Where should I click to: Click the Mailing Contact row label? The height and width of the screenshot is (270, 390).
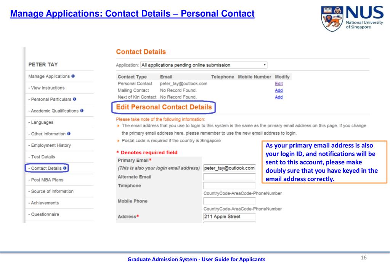[x=133, y=90]
